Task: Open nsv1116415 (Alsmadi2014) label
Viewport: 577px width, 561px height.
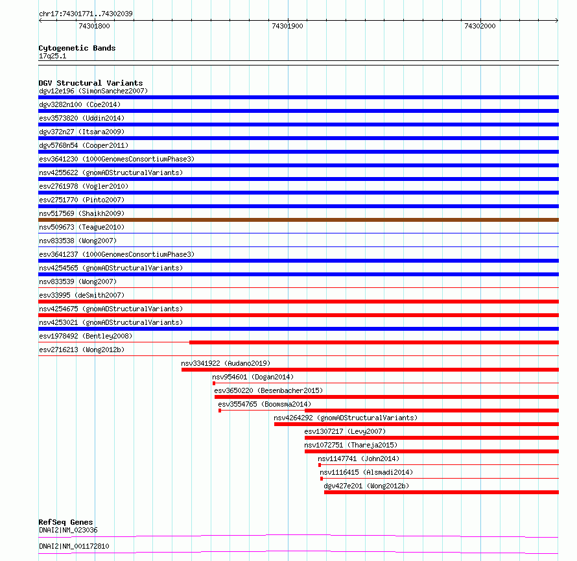Action: coord(366,472)
